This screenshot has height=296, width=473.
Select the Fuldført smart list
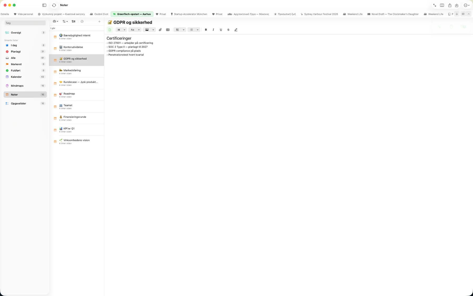coord(25,71)
